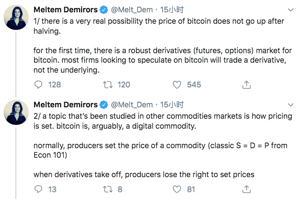The image size is (301, 199).
Task: Share the second tweet via share icon
Action: [246, 189]
